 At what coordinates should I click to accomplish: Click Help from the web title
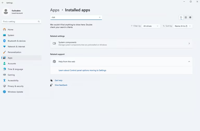(67, 62)
